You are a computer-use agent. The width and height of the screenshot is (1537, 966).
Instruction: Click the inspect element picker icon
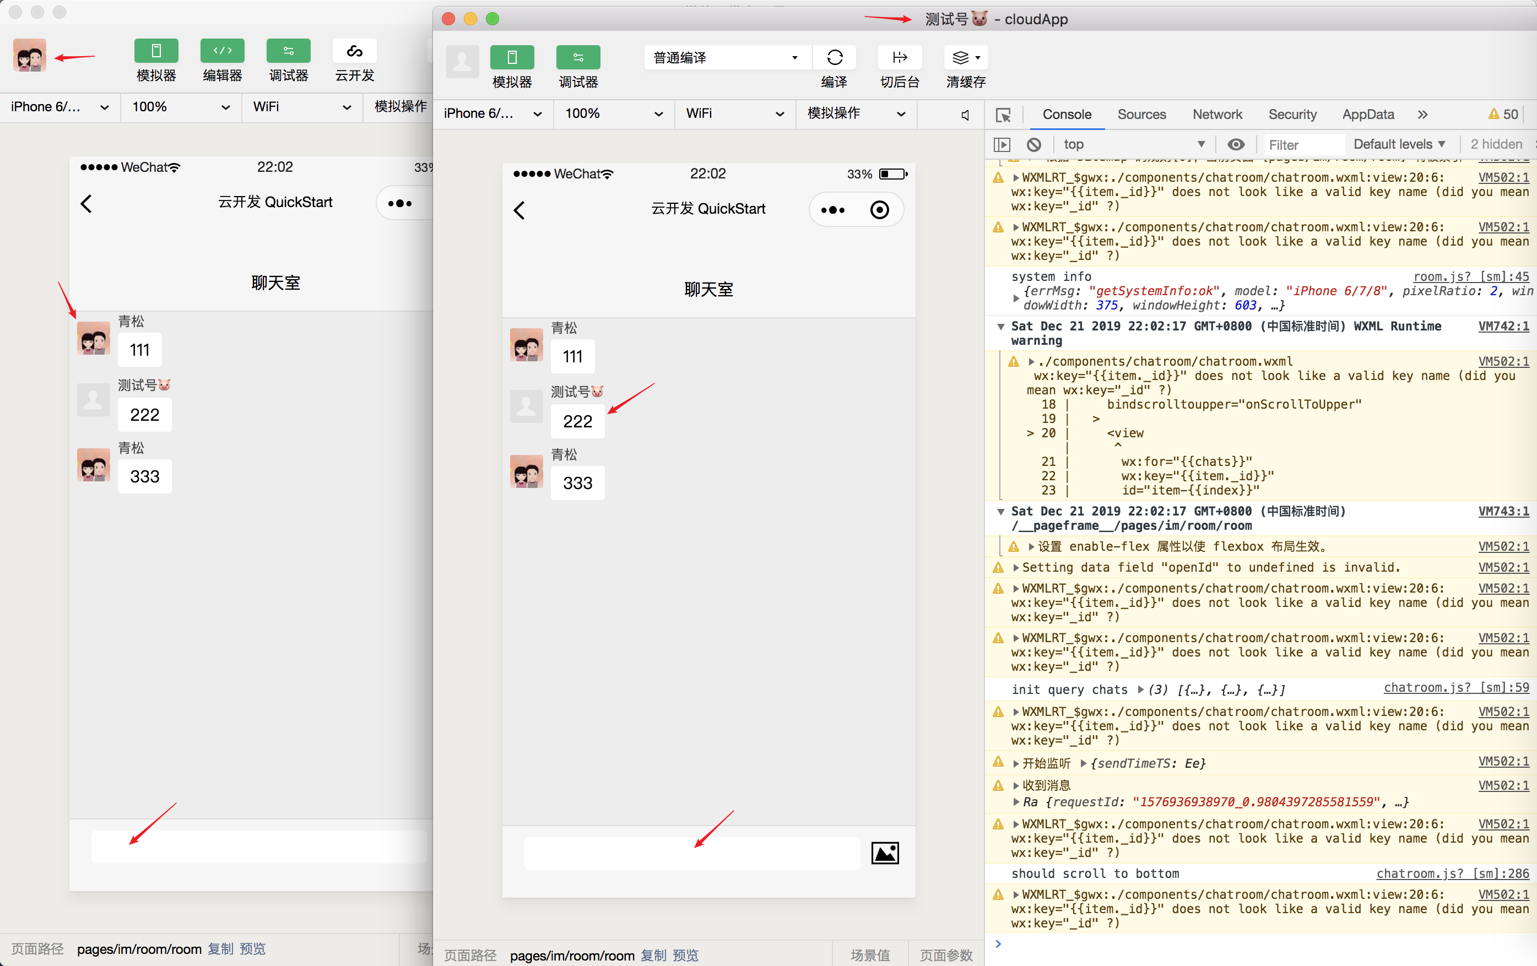[x=1003, y=115]
